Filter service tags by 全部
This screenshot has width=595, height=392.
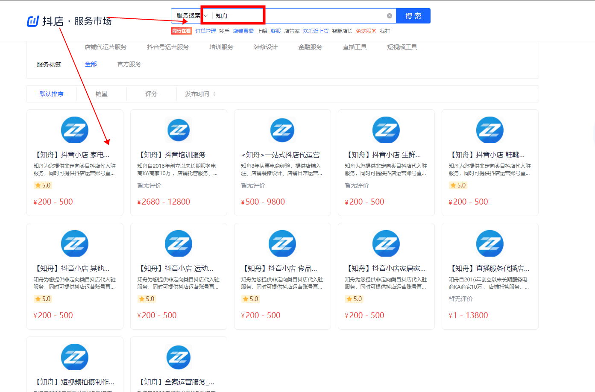91,64
